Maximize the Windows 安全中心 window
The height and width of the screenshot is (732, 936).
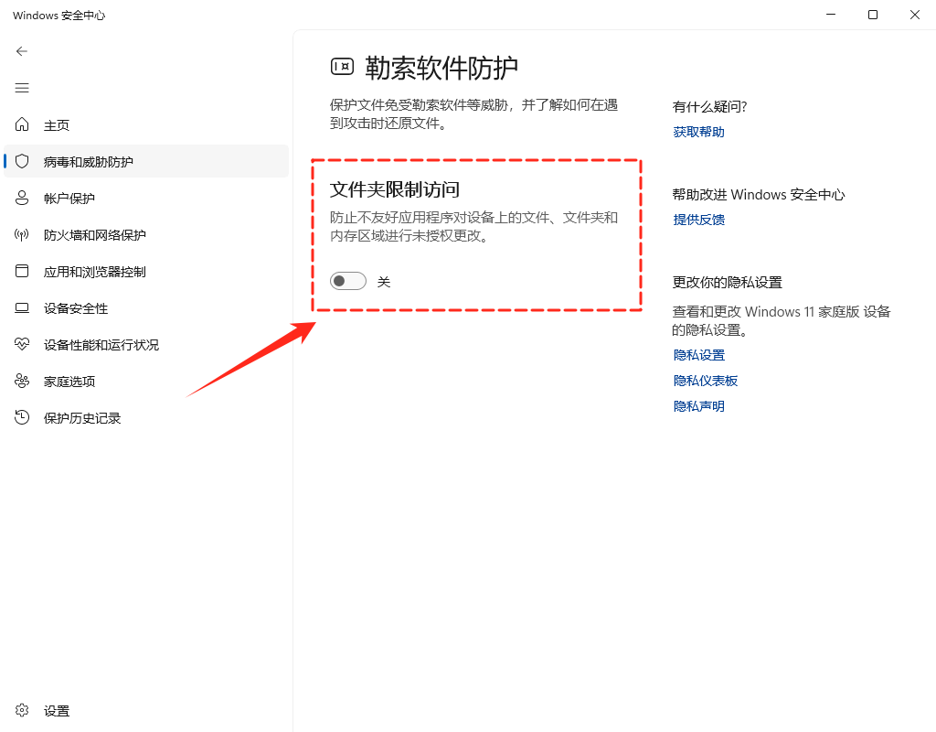coord(872,15)
